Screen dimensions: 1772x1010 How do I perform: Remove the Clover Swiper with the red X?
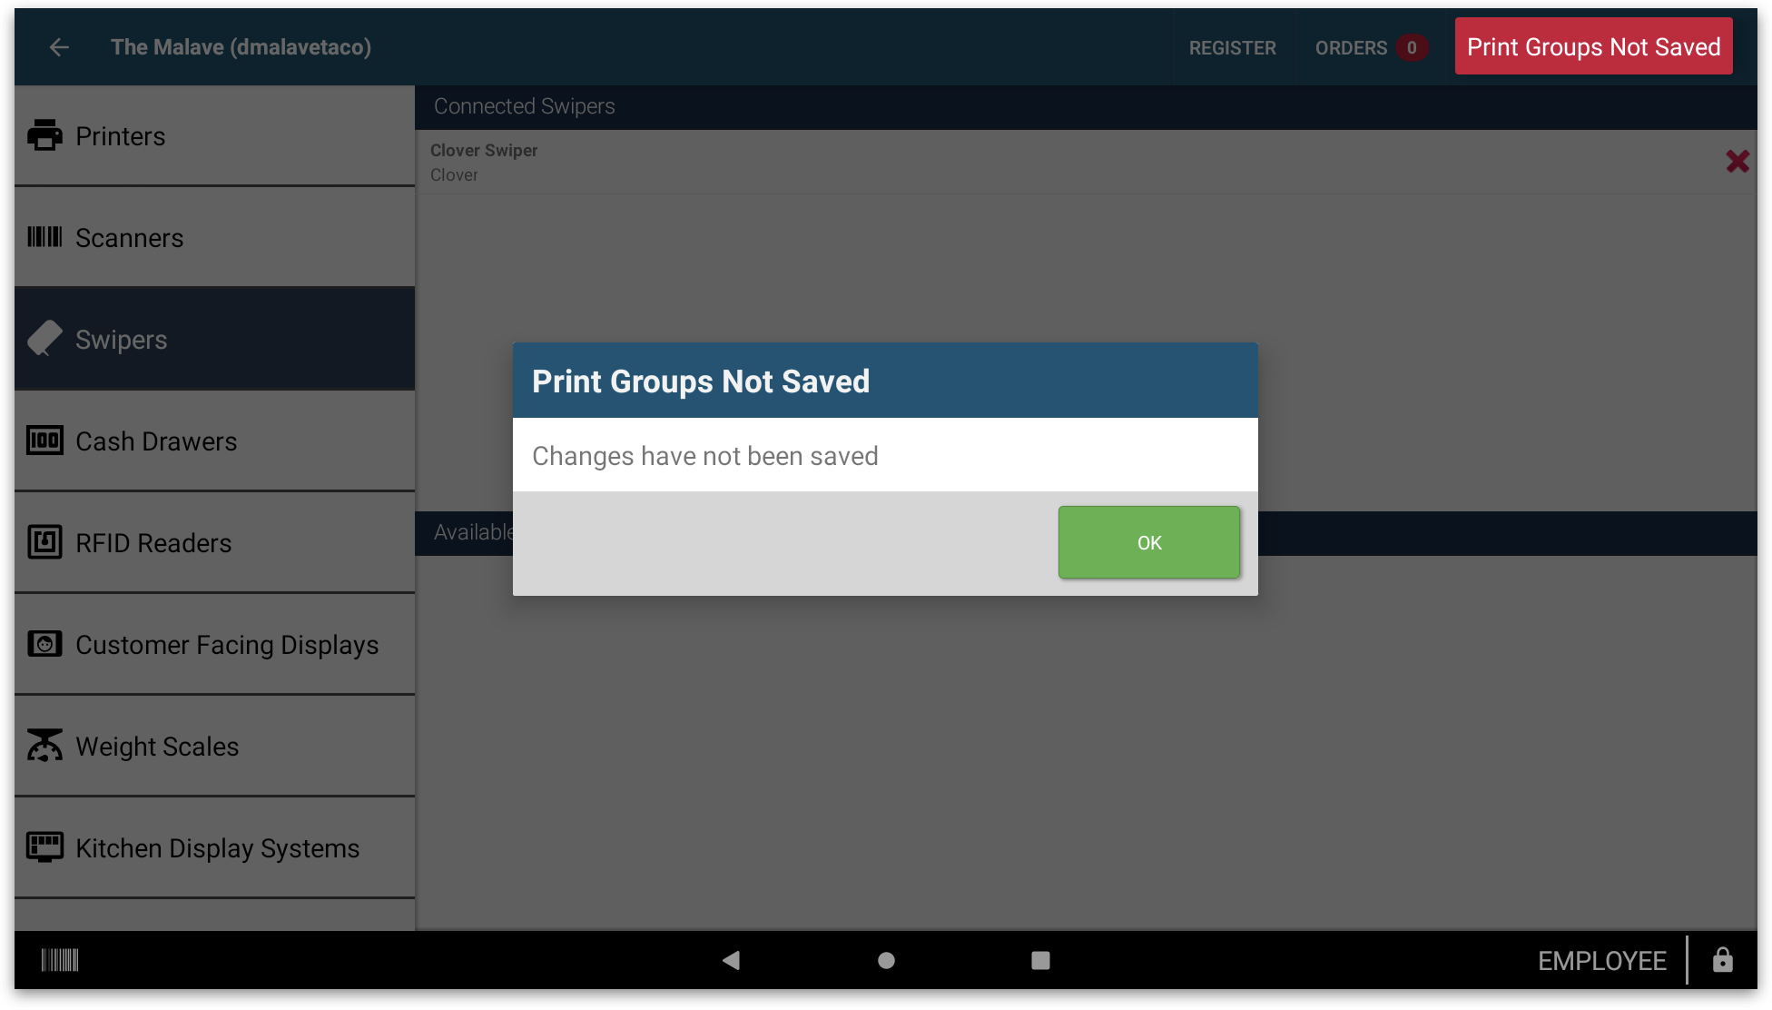coord(1738,161)
